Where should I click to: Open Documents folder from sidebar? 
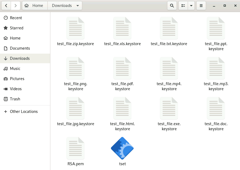[20, 48]
